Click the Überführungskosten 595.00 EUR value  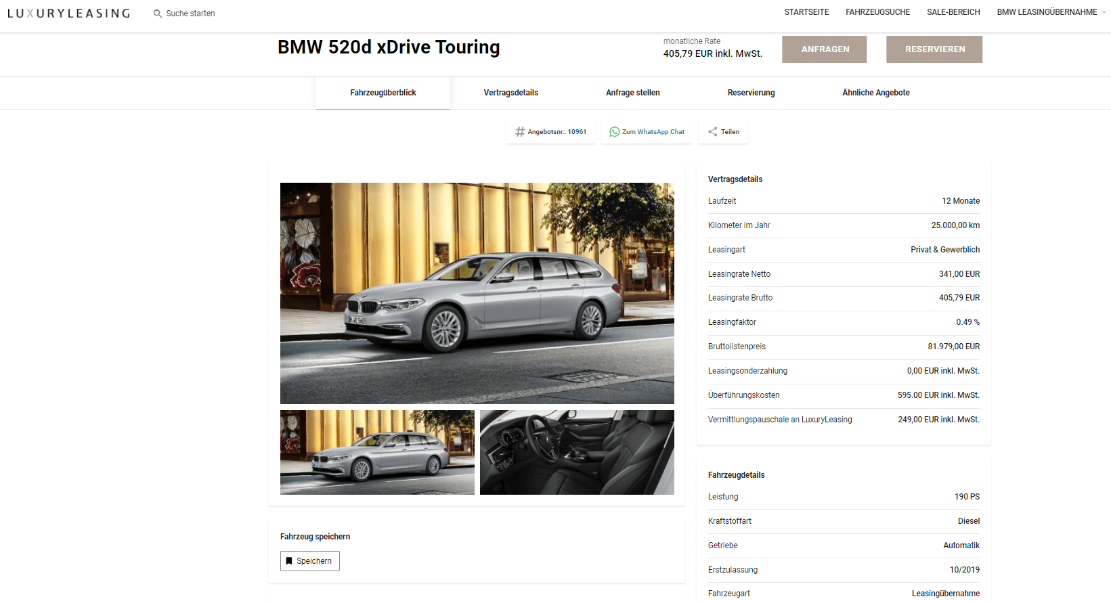click(x=938, y=395)
